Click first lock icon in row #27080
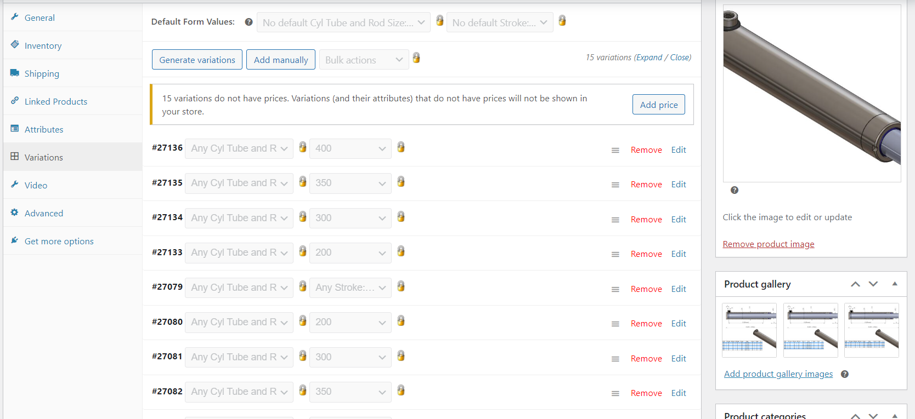 coord(302,320)
